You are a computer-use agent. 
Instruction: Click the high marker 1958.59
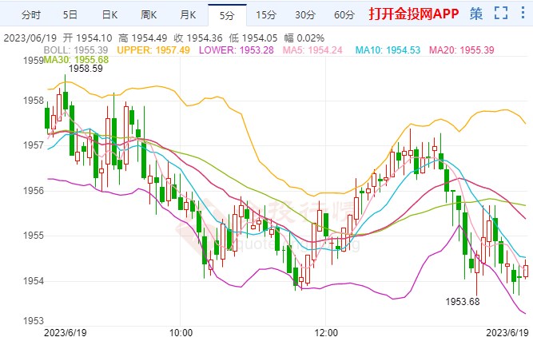pos(86,69)
